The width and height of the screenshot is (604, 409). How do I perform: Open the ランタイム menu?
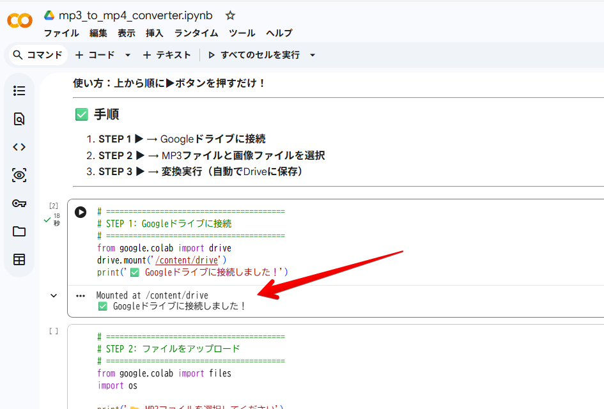(196, 33)
